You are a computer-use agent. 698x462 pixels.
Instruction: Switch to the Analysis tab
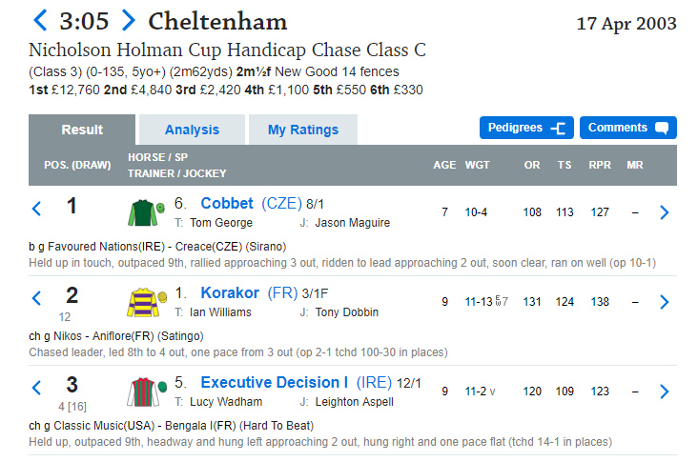(x=192, y=130)
